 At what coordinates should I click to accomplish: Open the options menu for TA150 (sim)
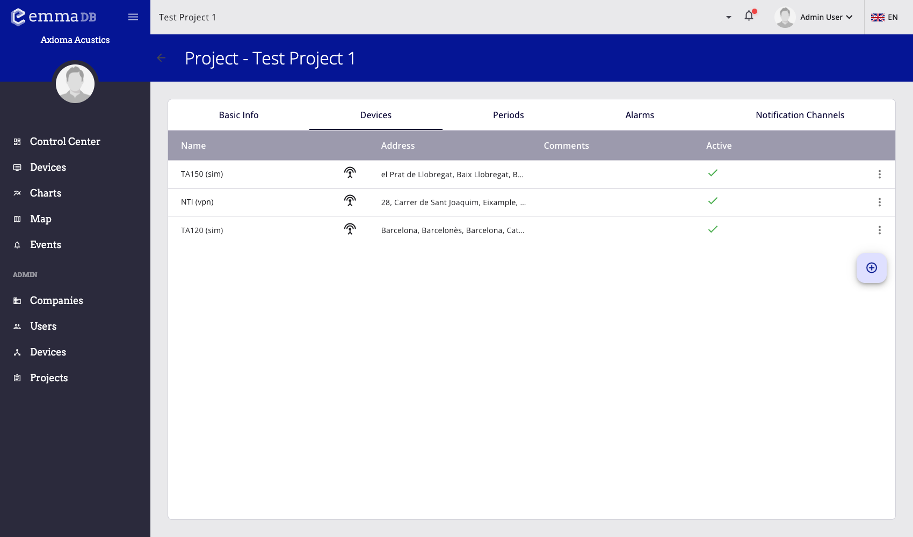tap(879, 174)
